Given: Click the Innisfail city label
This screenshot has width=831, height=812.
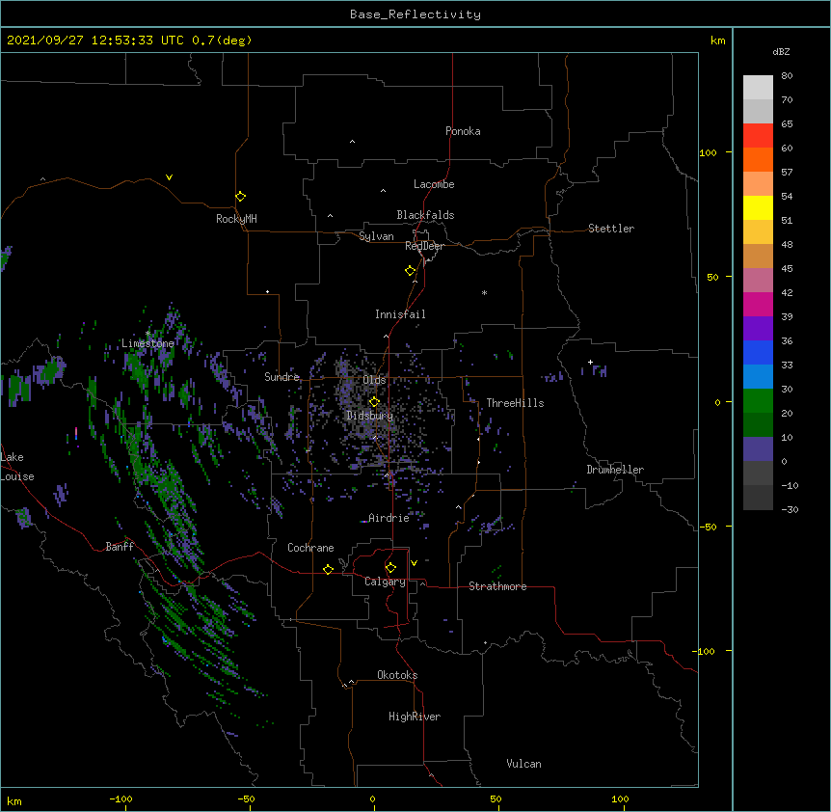Looking at the screenshot, I should (x=400, y=314).
